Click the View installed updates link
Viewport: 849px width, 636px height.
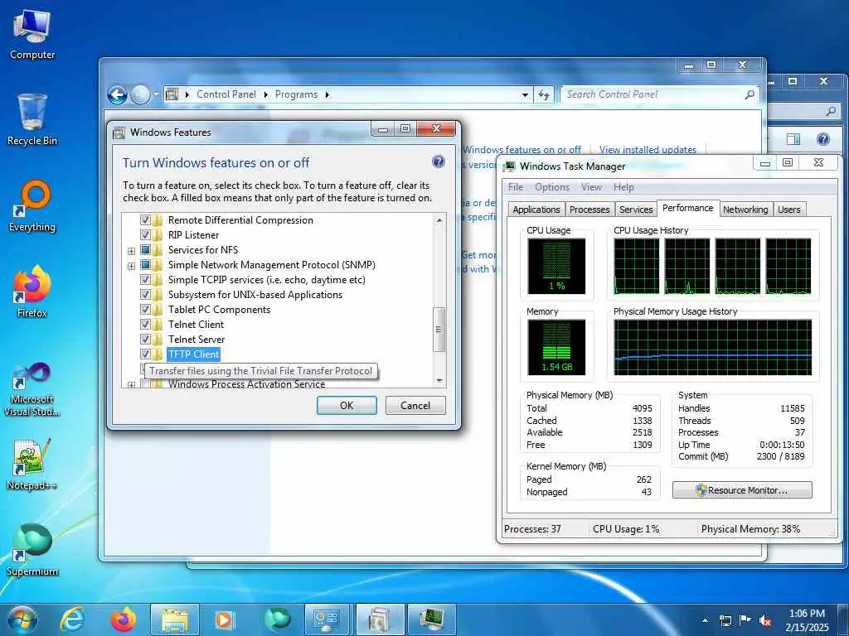[648, 150]
